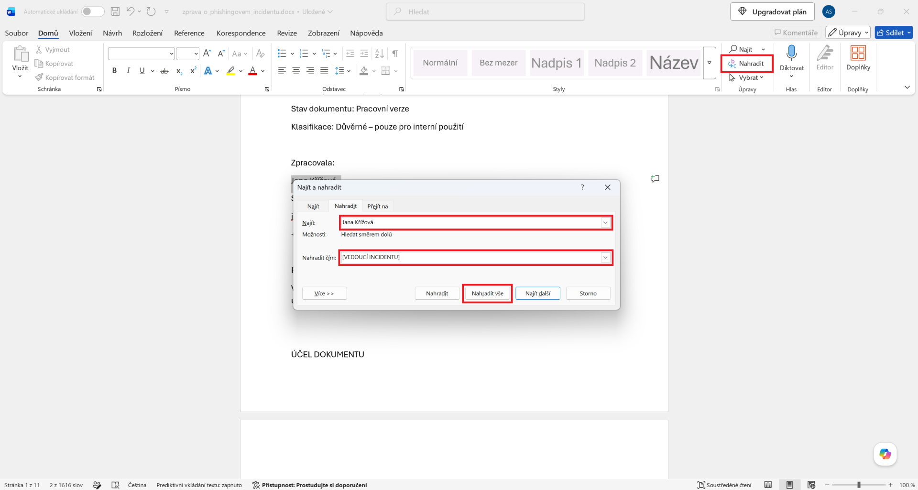Collapse the ribbon with chevron

907,87
